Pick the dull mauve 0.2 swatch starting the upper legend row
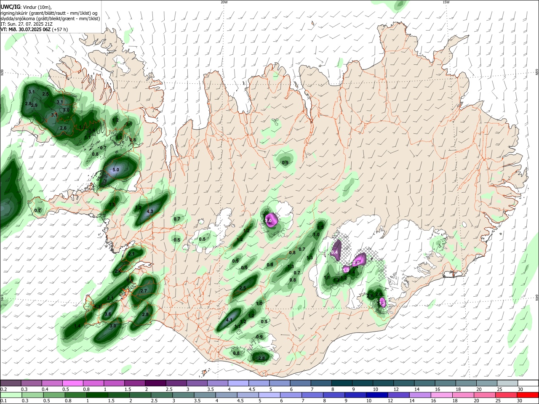 (11, 383)
